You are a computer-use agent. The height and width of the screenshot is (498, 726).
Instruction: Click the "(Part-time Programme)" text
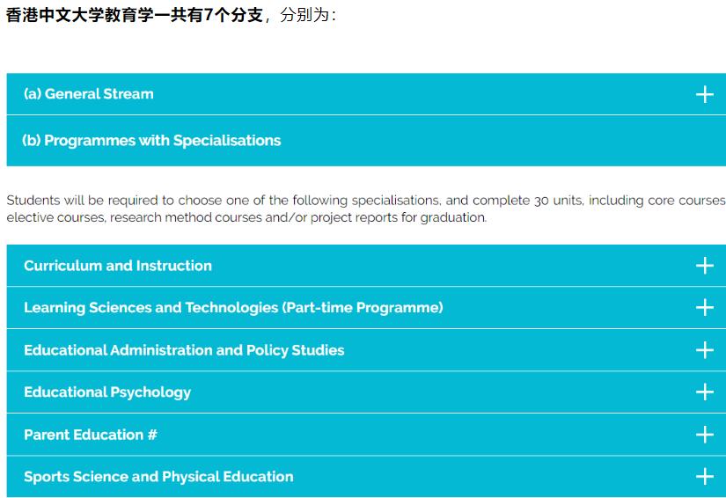pyautogui.click(x=363, y=308)
